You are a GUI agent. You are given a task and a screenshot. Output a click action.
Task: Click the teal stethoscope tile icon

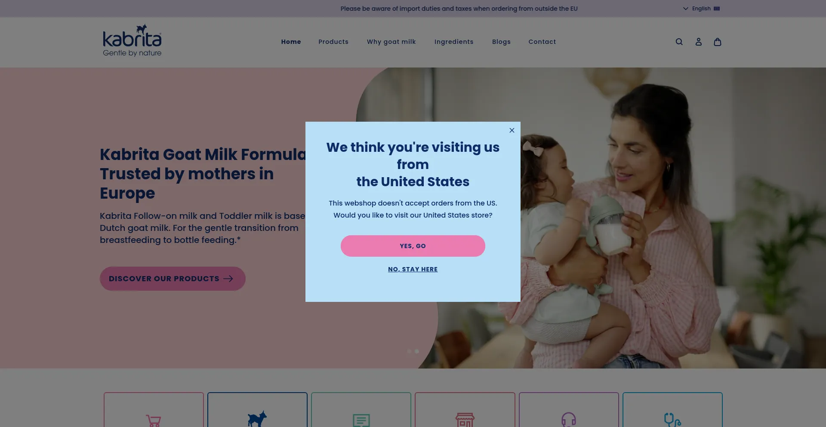[672, 419]
